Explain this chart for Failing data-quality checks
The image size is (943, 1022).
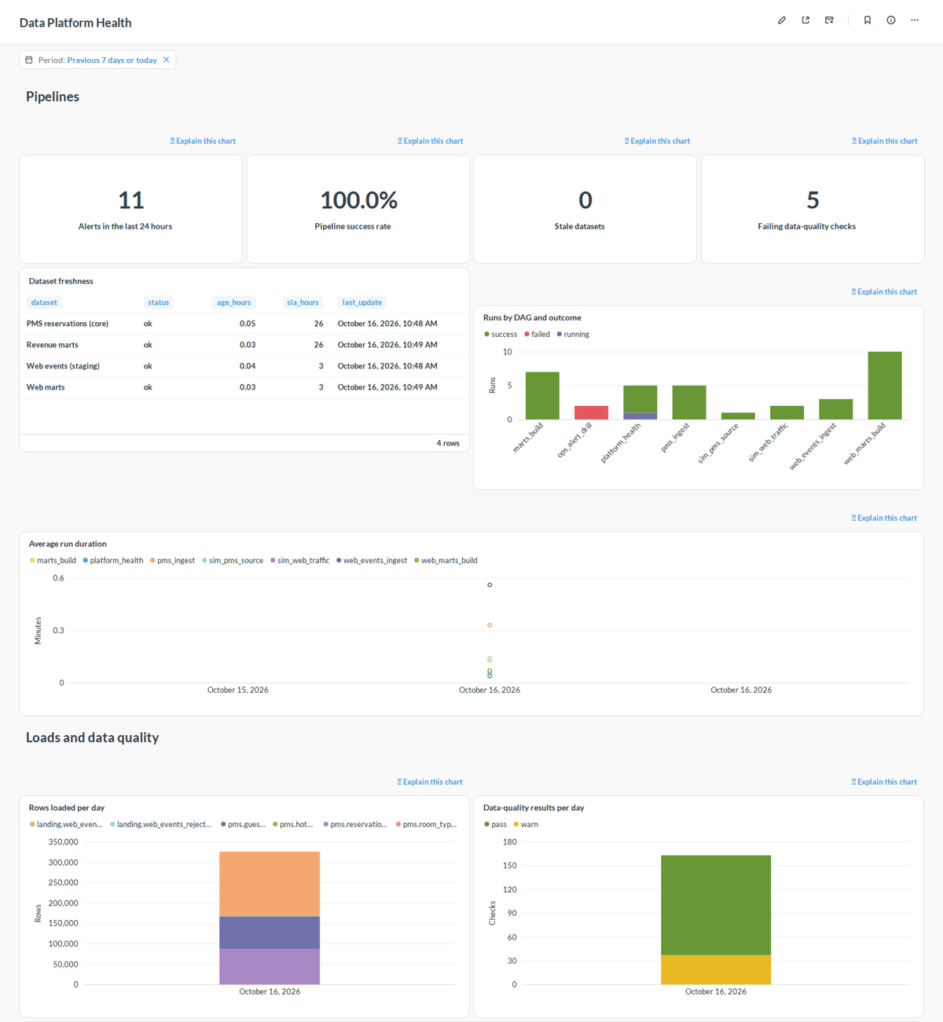click(884, 141)
